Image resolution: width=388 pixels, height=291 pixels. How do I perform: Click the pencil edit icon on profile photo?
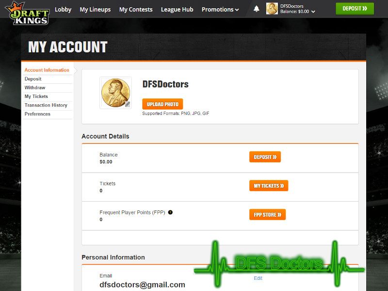click(x=128, y=104)
